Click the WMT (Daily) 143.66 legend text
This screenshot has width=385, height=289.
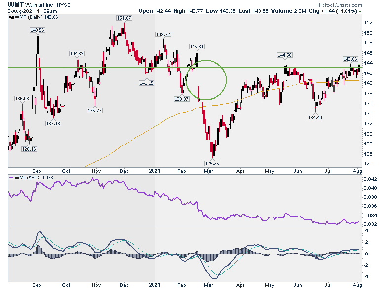(x=37, y=17)
